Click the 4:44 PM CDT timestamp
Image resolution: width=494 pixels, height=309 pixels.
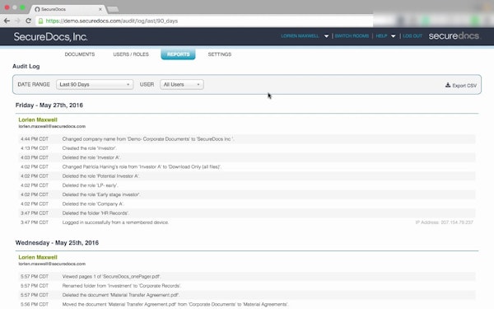click(x=35, y=138)
